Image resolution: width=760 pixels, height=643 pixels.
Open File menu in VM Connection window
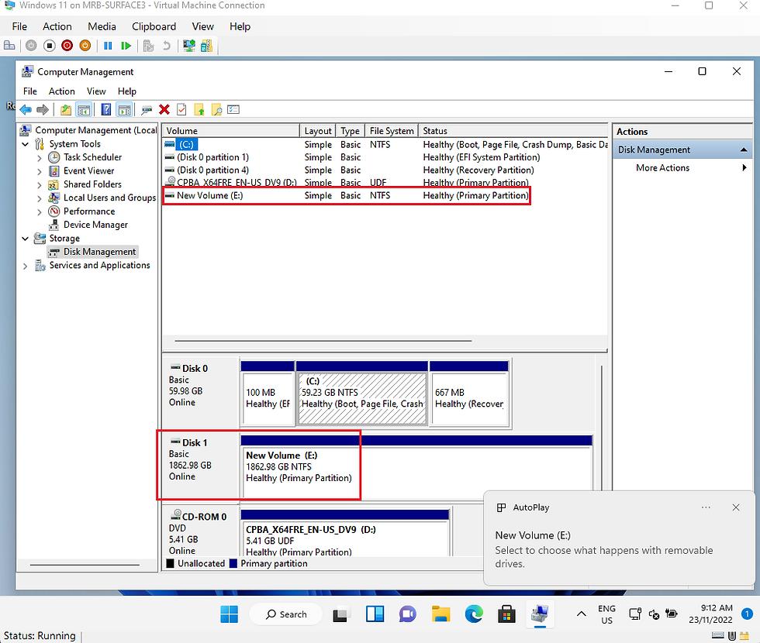click(19, 26)
